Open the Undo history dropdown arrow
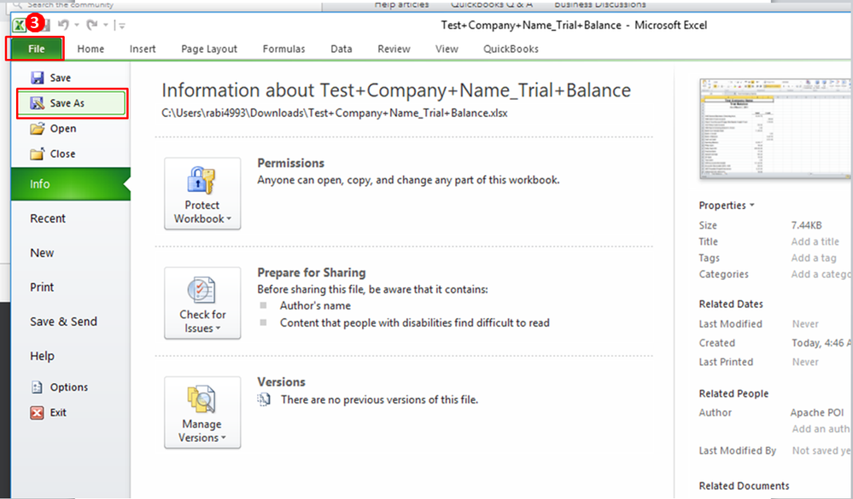The width and height of the screenshot is (853, 499). pos(77,25)
